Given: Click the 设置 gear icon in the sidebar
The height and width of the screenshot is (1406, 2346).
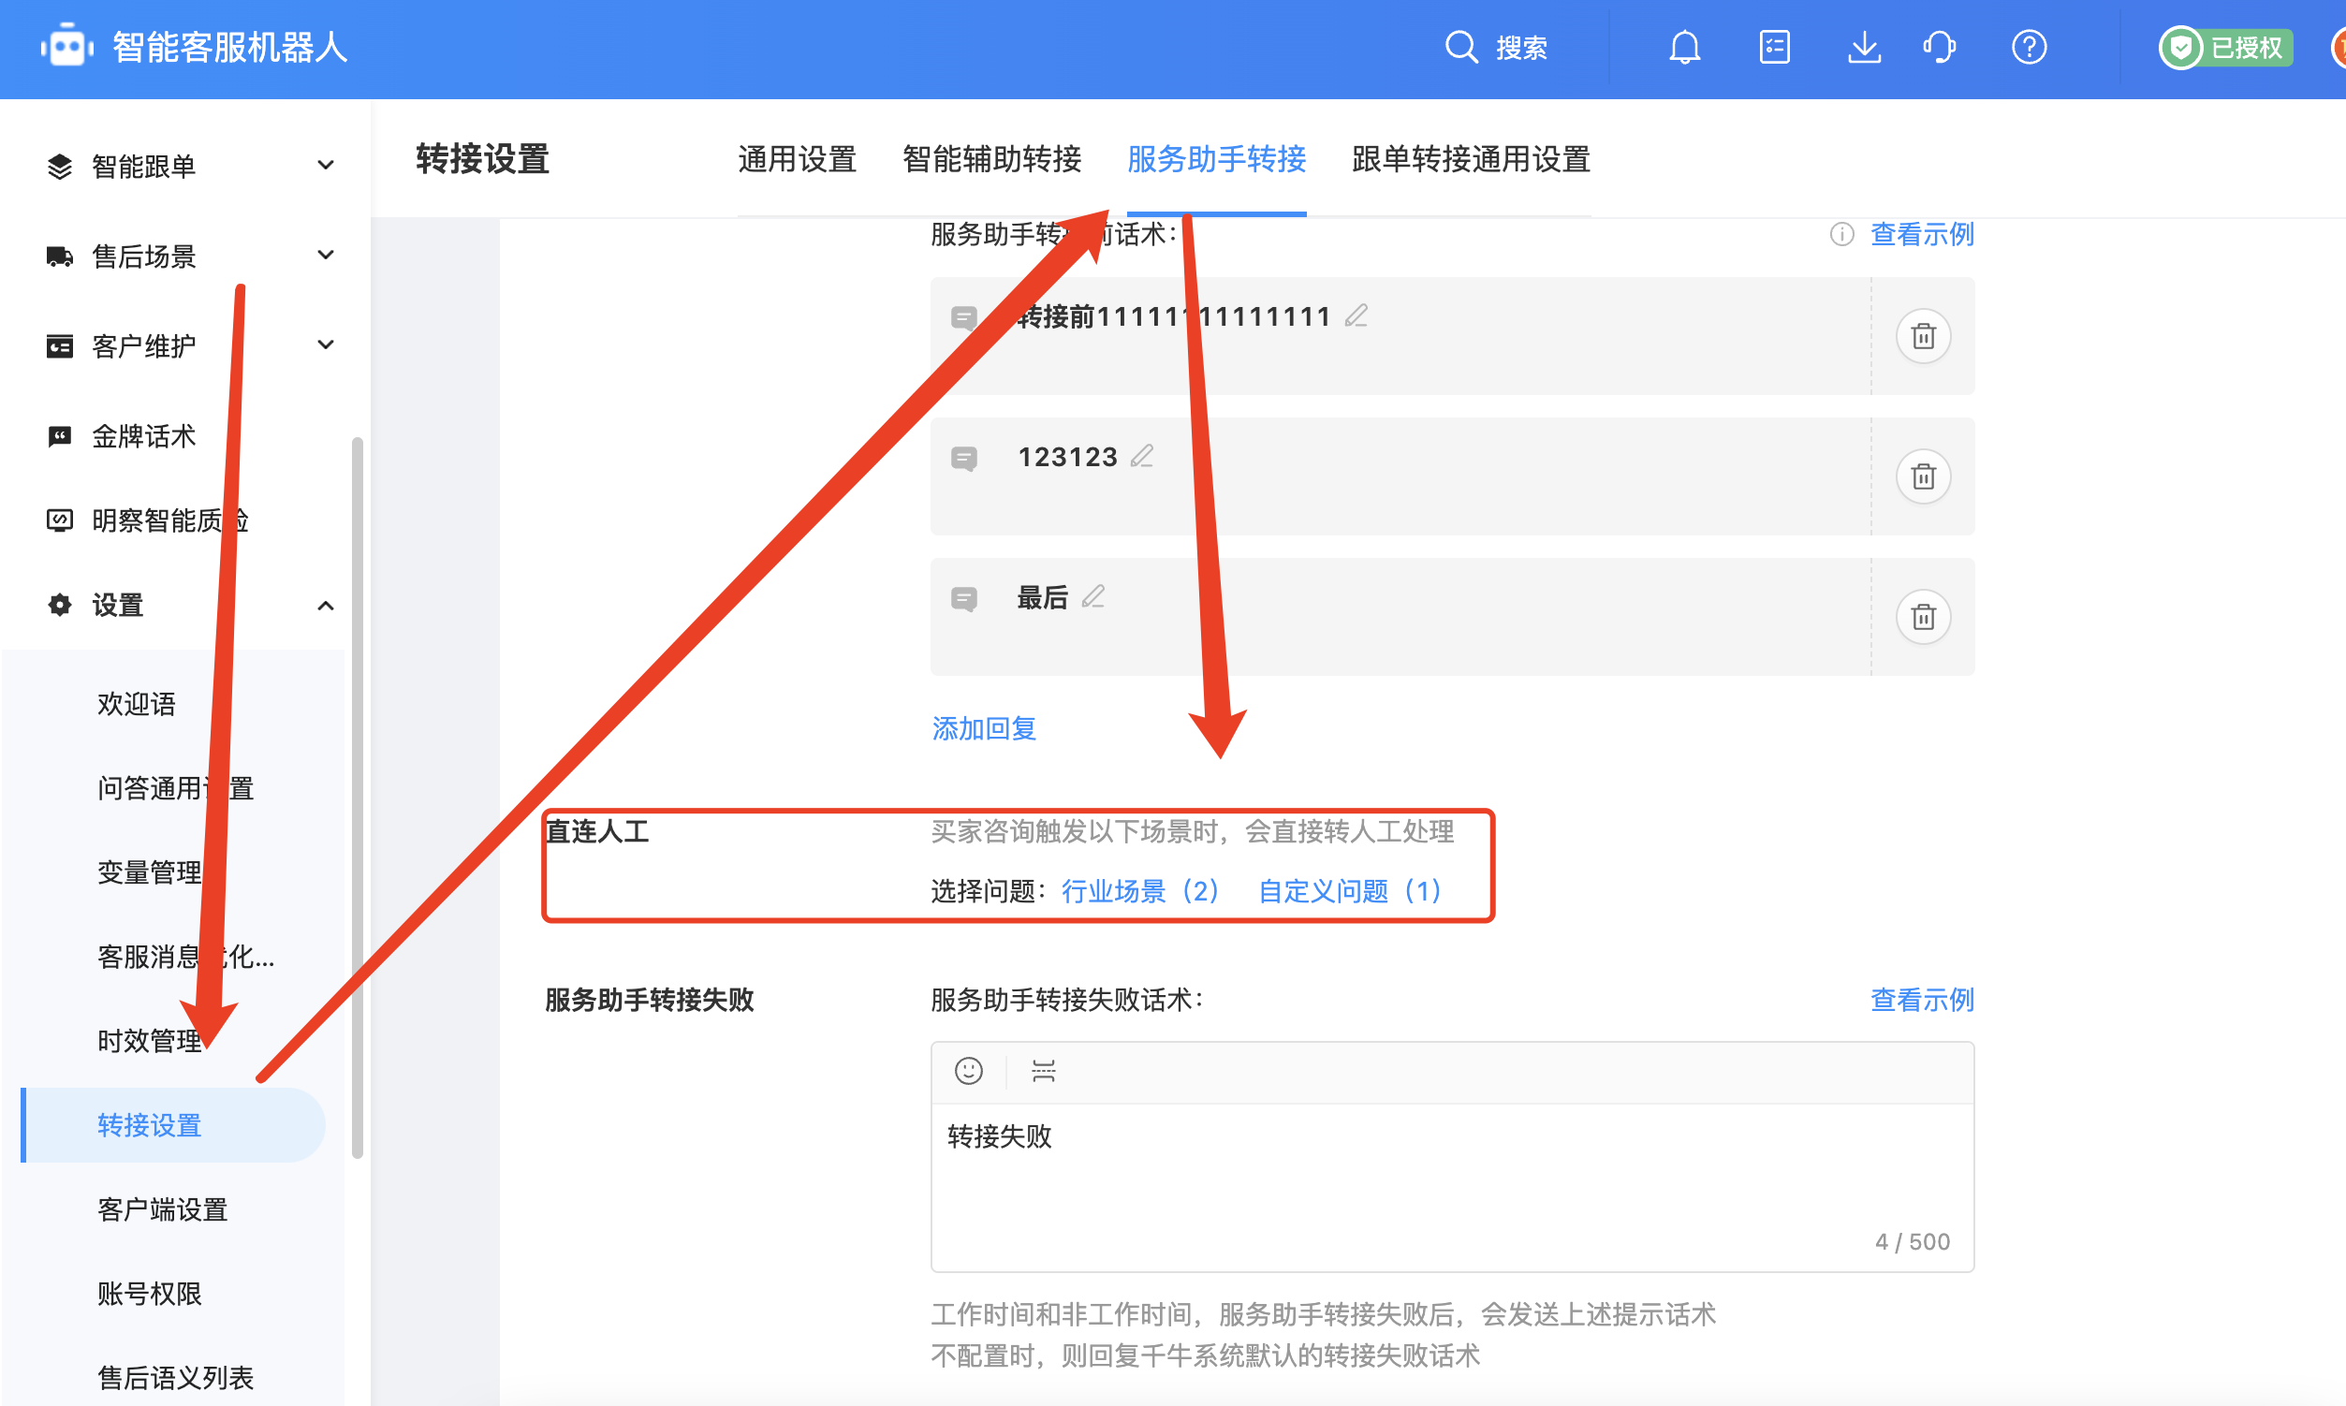Looking at the screenshot, I should (60, 605).
